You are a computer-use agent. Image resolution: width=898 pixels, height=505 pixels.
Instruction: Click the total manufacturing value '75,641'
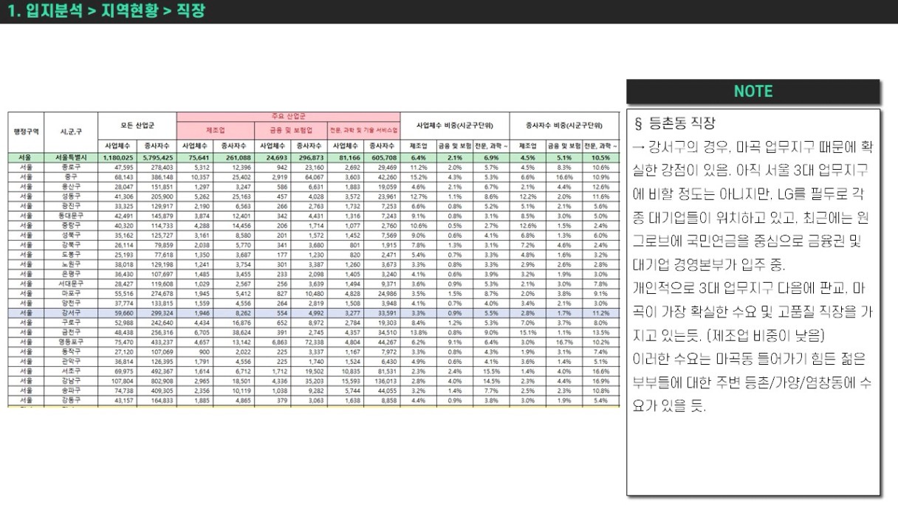pyautogui.click(x=200, y=157)
